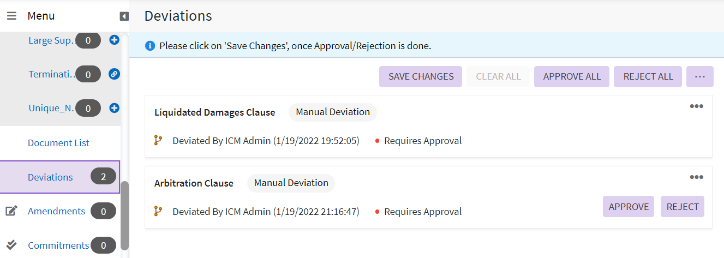Open Document List in sidebar

(58, 143)
